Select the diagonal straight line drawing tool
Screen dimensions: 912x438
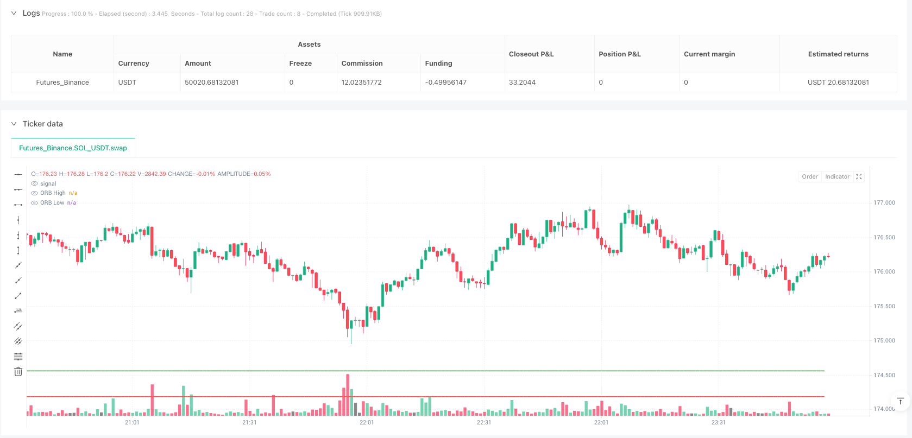[18, 265]
